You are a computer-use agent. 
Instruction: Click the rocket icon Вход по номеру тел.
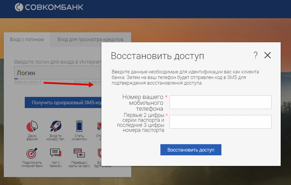(x=55, y=126)
